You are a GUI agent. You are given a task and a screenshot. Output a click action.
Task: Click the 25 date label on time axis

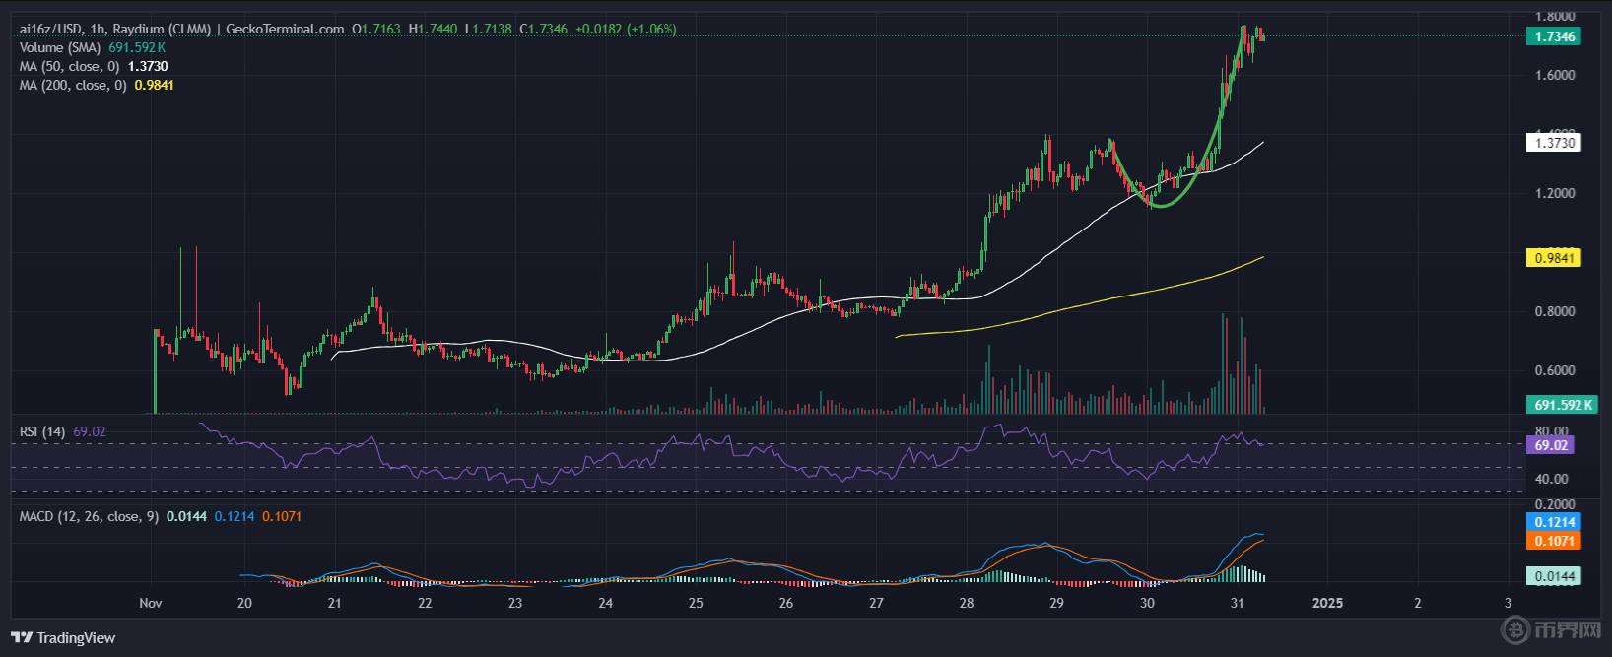click(x=696, y=603)
